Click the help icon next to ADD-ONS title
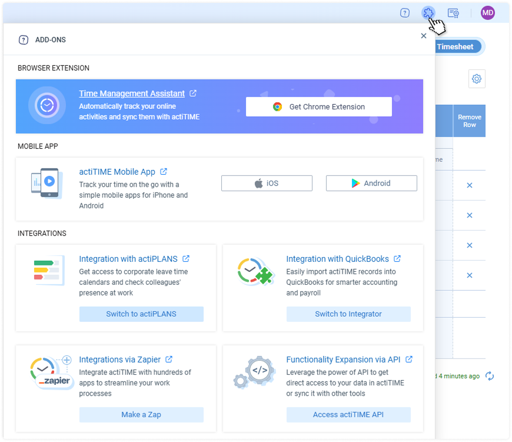The image size is (512, 442). point(24,40)
